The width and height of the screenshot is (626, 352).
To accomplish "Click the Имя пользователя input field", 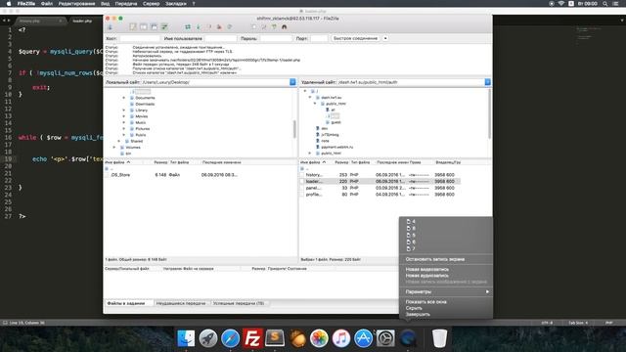I will coord(221,39).
